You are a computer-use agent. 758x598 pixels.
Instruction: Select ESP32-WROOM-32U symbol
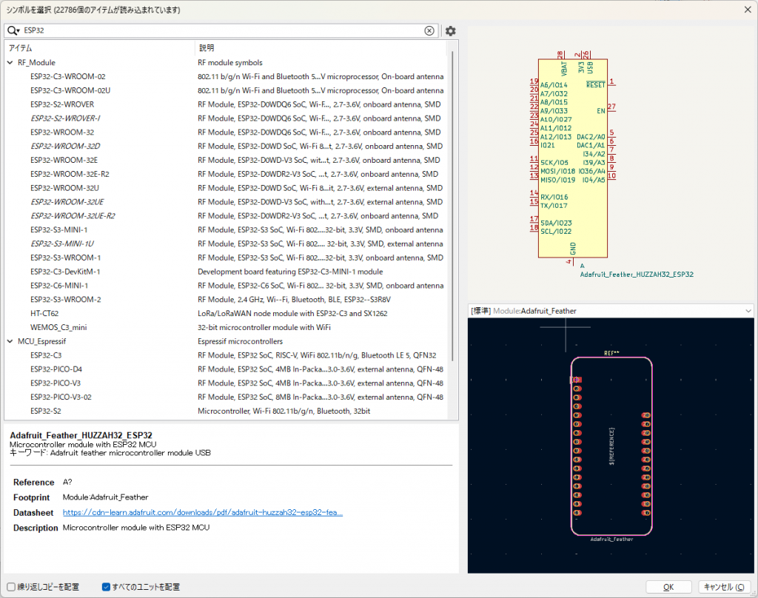pos(65,188)
